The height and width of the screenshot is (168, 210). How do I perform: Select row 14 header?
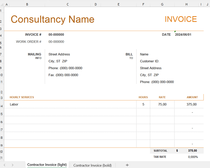click(2, 106)
